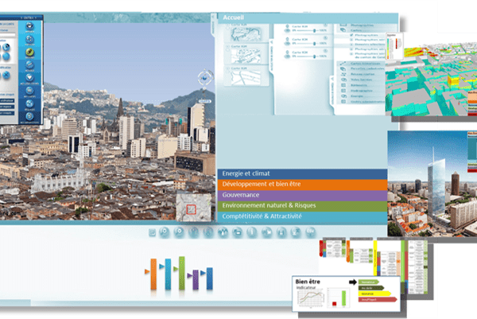Click the magnifier zoom icon in bottom toolbar
This screenshot has width=477, height=319.
tap(163, 231)
